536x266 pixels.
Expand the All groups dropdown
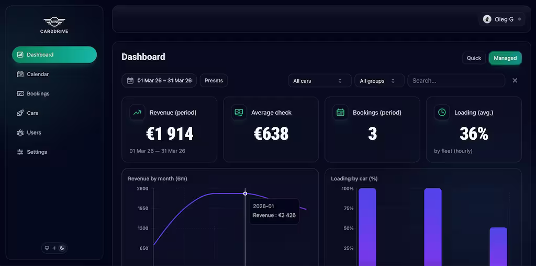coord(379,81)
